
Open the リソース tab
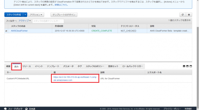(x=27, y=66)
